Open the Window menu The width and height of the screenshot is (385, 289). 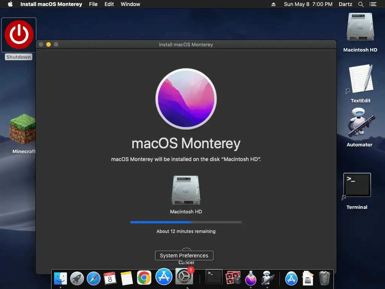point(130,4)
